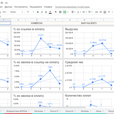Switch to the Индикаторы МОПов sheet tab
The height and width of the screenshot is (114, 114).
(17, 111)
